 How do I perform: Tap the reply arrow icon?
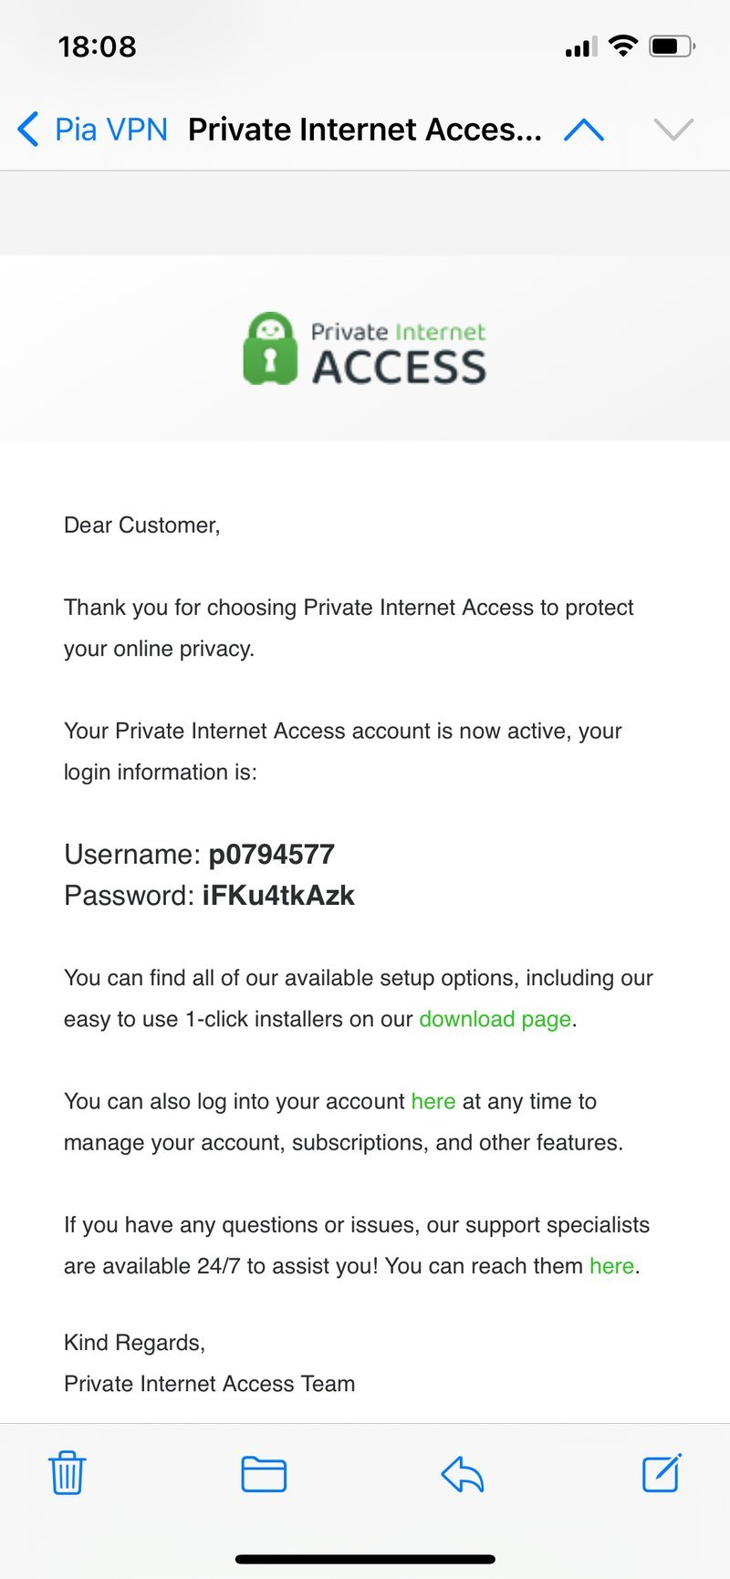462,1474
